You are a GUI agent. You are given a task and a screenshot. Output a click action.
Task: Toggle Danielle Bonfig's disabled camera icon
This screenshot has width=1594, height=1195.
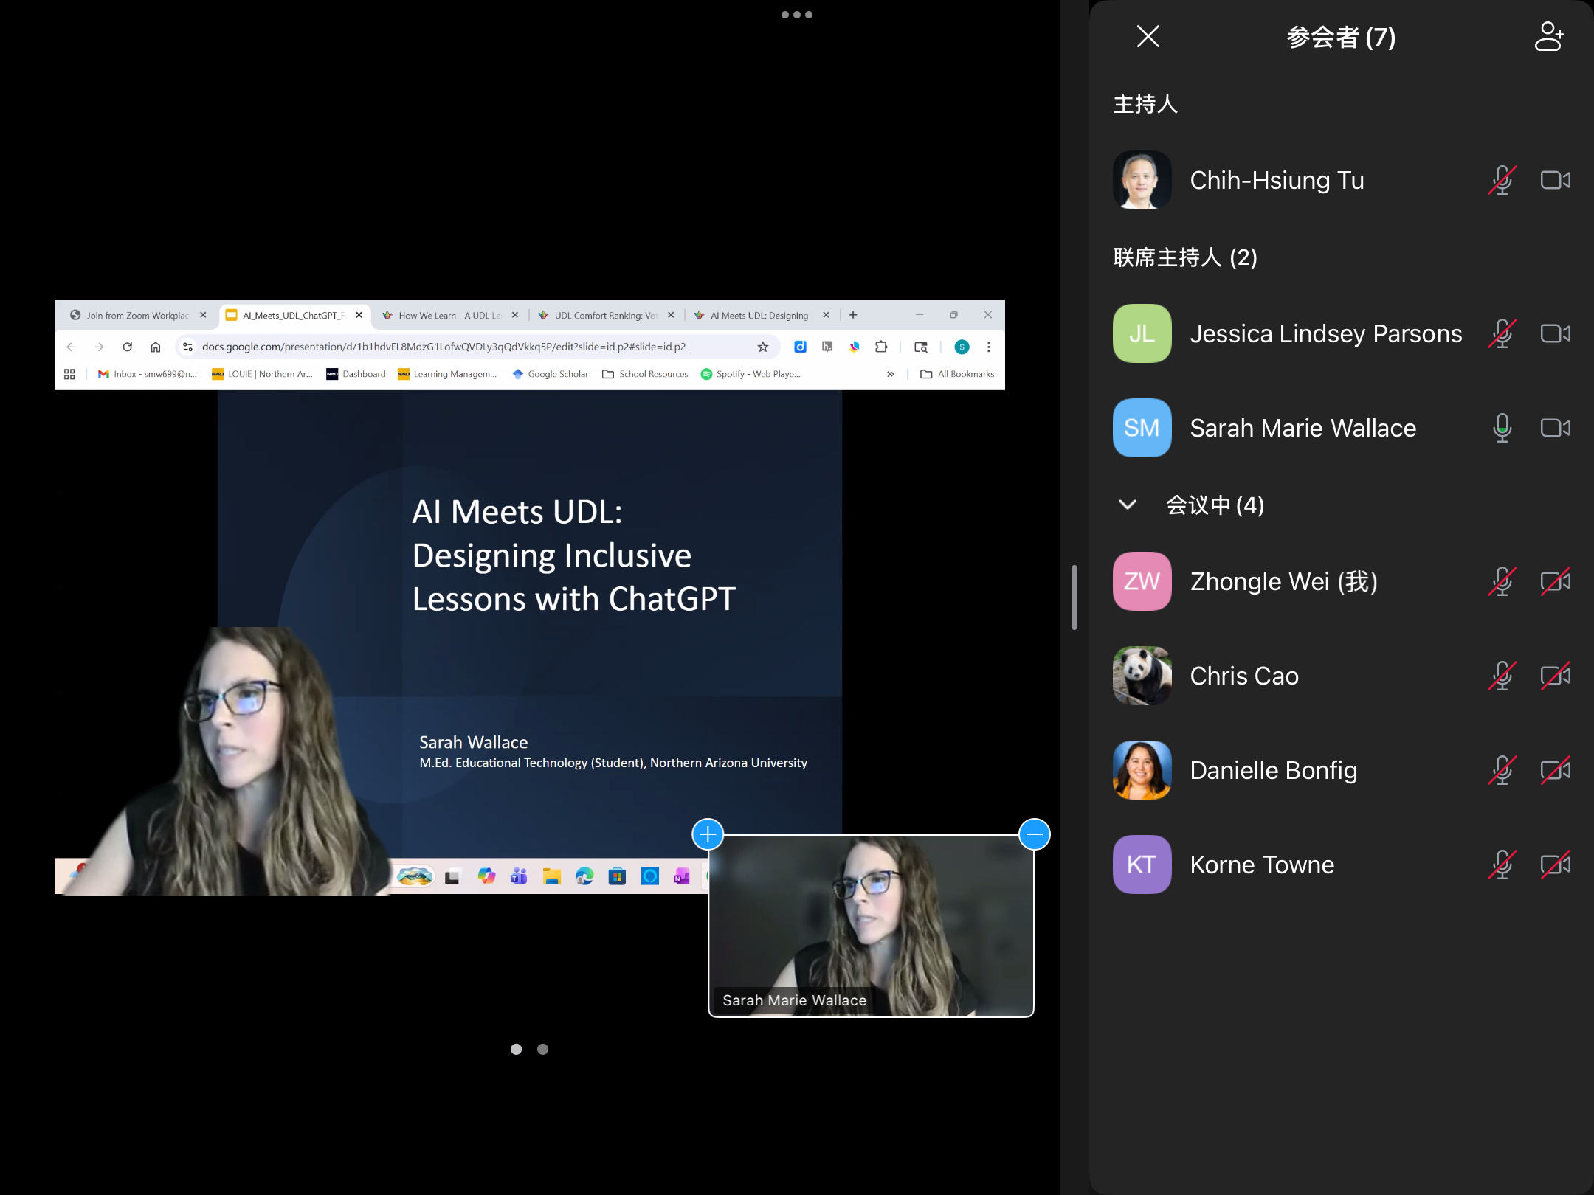click(1555, 770)
